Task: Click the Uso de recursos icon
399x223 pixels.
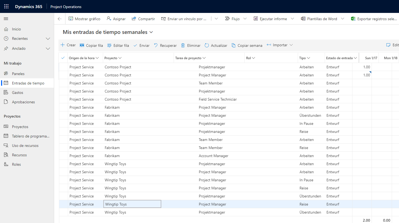Action: coord(6,145)
